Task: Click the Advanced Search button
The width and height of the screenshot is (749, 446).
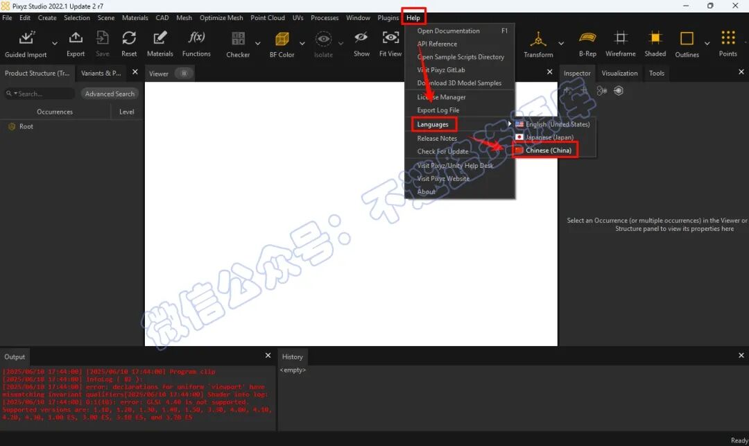Action: pyautogui.click(x=110, y=94)
